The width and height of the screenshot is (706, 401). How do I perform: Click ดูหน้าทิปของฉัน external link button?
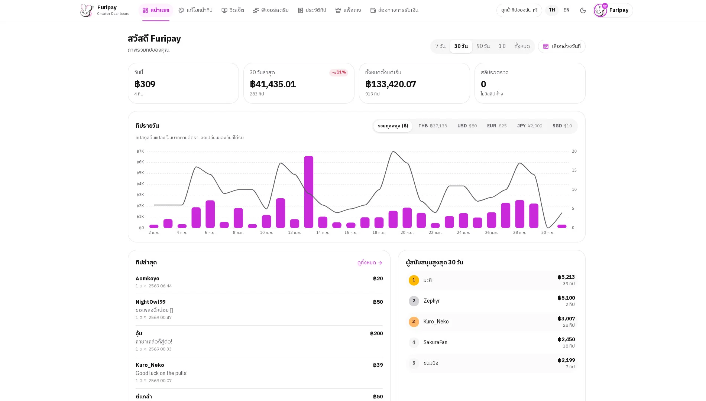[519, 10]
